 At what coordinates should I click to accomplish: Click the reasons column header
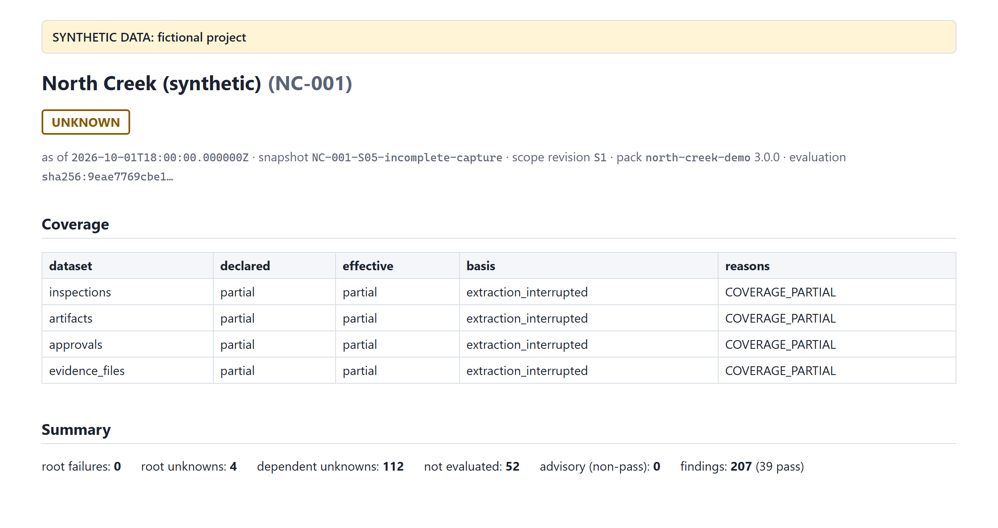[837, 266]
